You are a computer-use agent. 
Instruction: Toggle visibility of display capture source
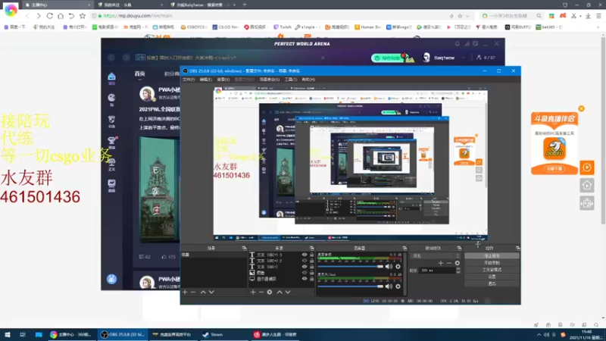305,278
